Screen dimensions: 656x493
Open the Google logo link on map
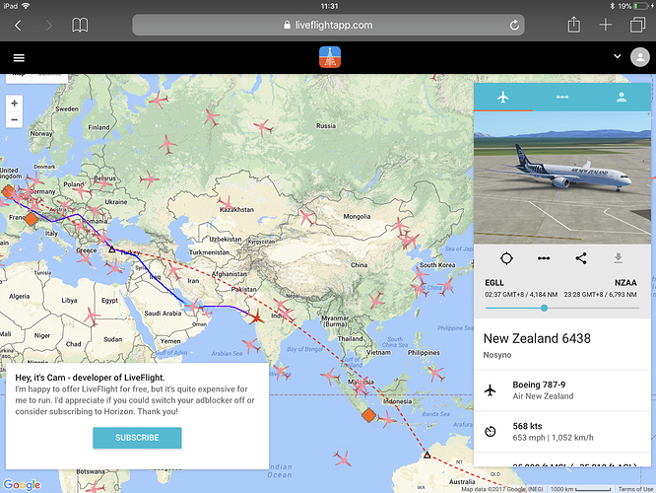(x=22, y=485)
